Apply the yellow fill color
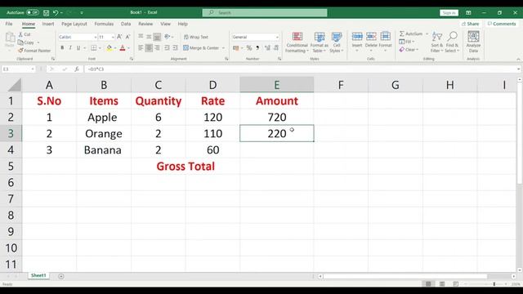Screen dimensions: 523x294 110,48
